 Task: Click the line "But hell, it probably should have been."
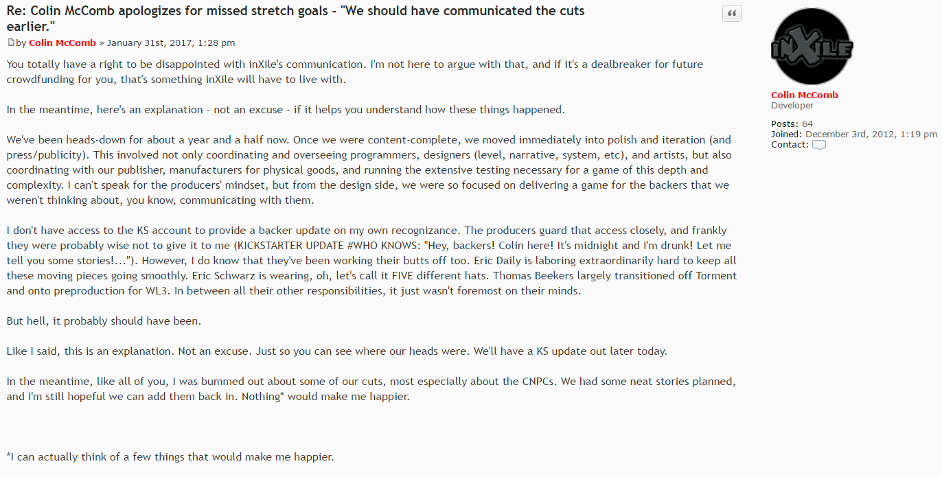pyautogui.click(x=104, y=321)
